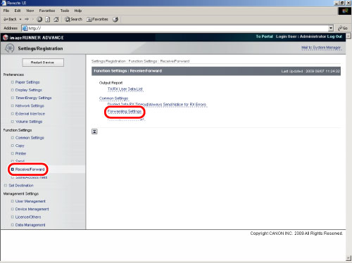Click inside the Address URL field
Image resolution: width=352 pixels, height=263 pixels.
tap(177, 28)
